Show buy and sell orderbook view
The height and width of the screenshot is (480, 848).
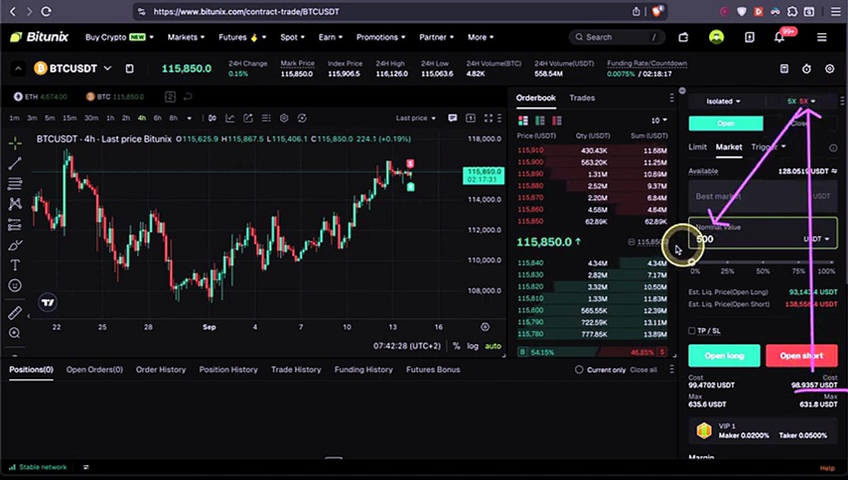point(523,121)
